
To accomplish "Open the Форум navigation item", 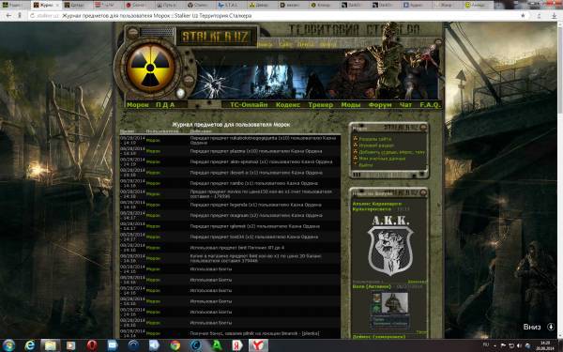I will click(x=380, y=105).
